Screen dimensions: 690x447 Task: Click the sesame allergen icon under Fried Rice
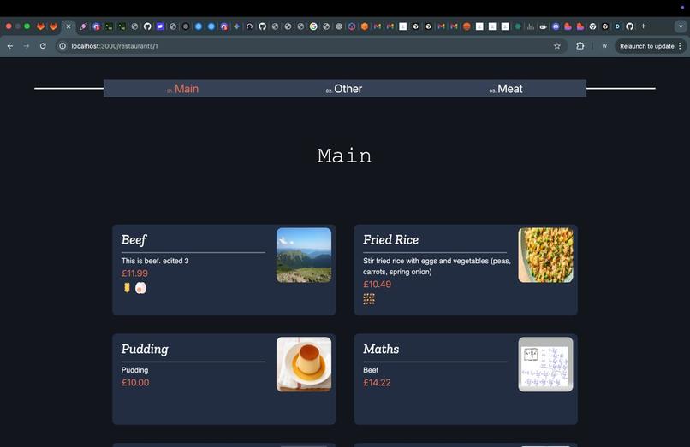pyautogui.click(x=369, y=299)
